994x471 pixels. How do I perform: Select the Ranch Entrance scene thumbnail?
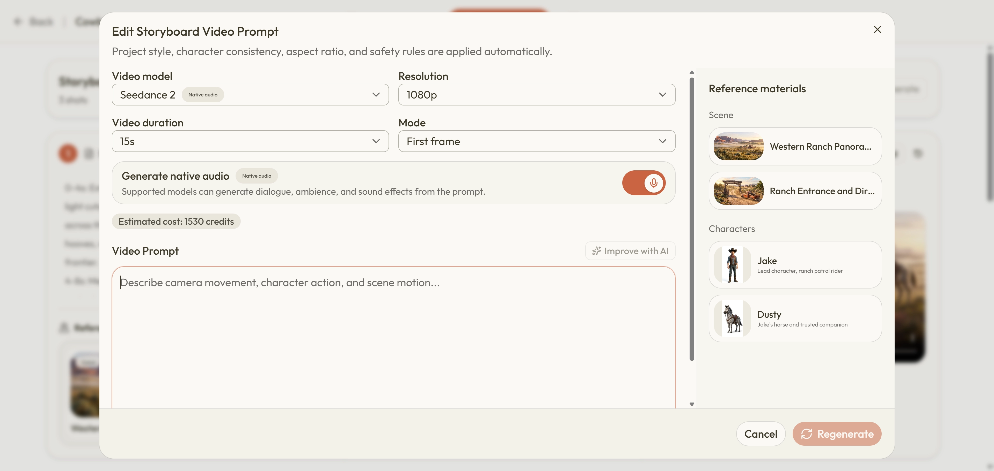point(738,191)
